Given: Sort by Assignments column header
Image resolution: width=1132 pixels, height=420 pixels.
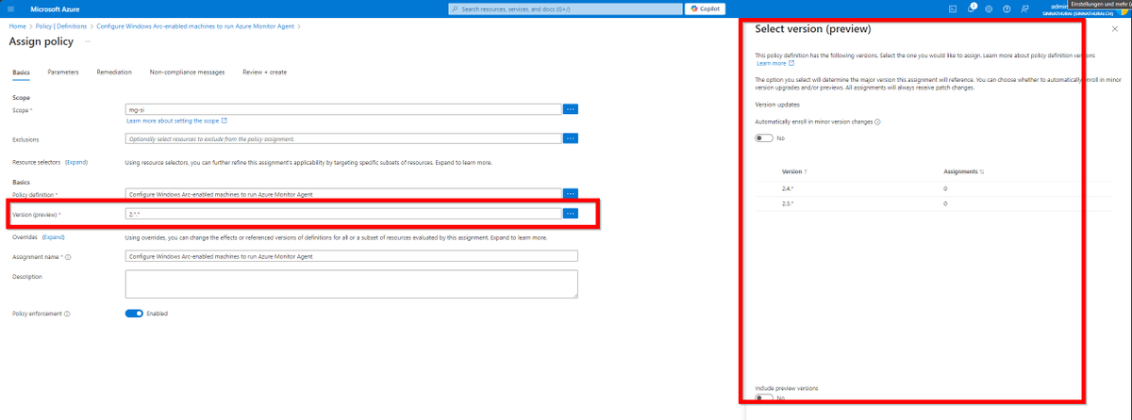Looking at the screenshot, I should coord(963,172).
